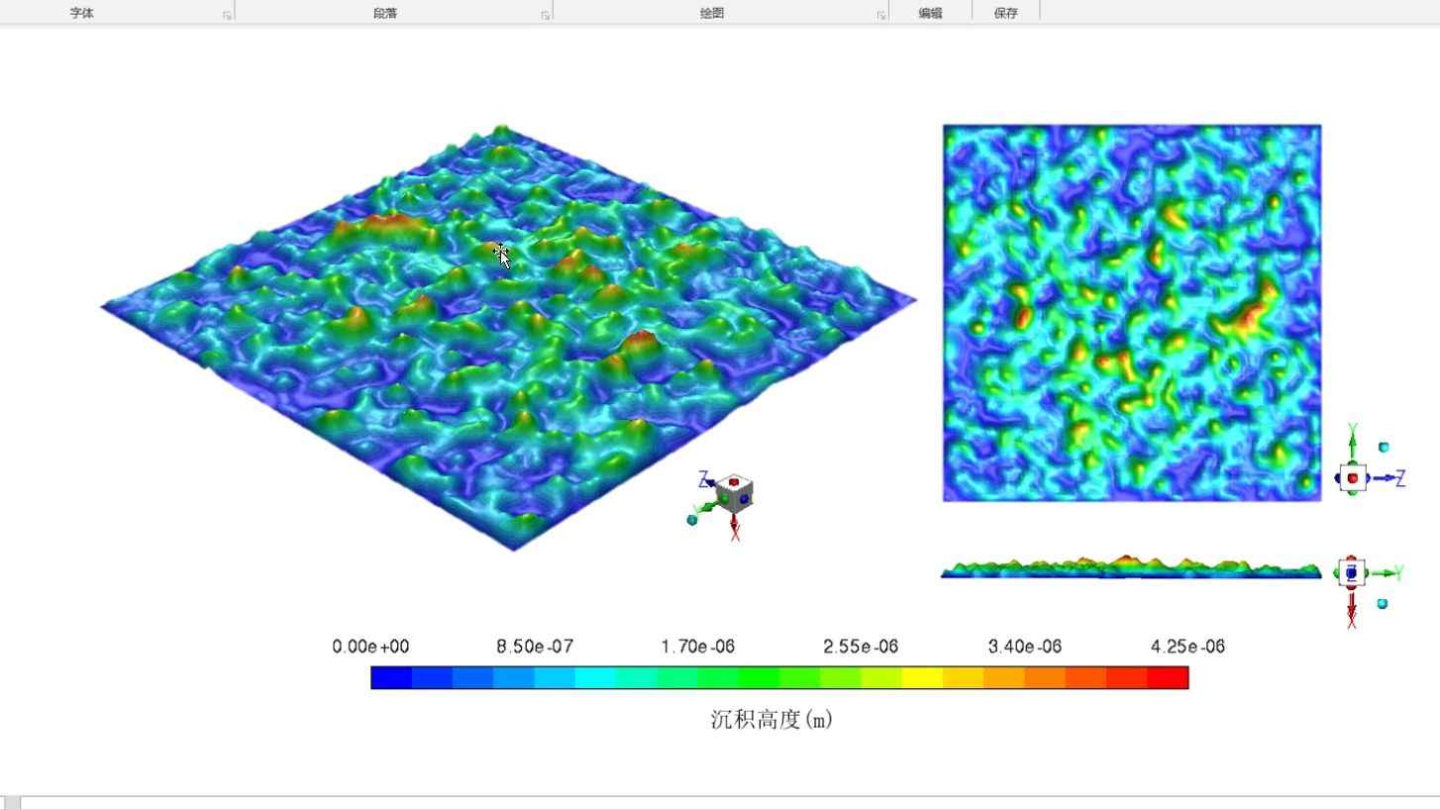Click the rainbow color scale bar
This screenshot has height=810, width=1440.
(x=779, y=677)
